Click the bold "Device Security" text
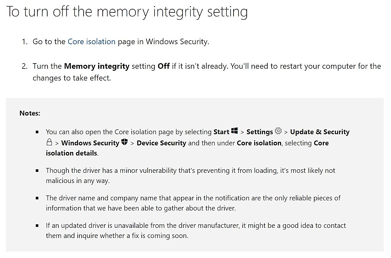 coord(161,143)
